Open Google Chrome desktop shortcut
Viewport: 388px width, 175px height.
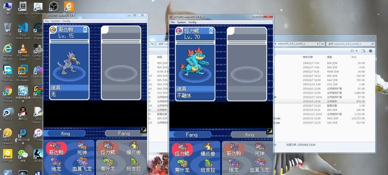pos(7,94)
